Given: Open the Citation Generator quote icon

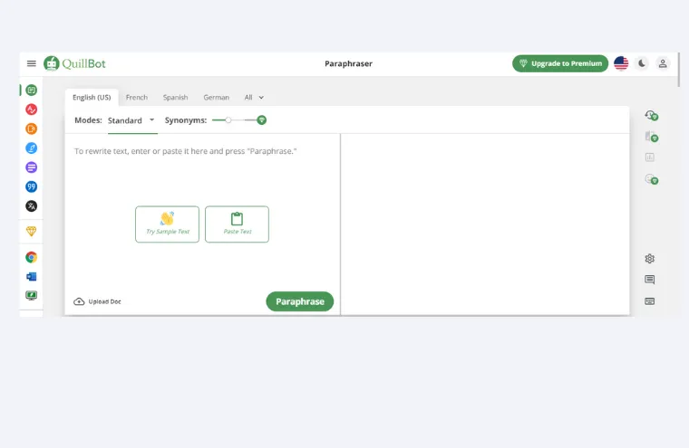Looking at the screenshot, I should tap(31, 186).
